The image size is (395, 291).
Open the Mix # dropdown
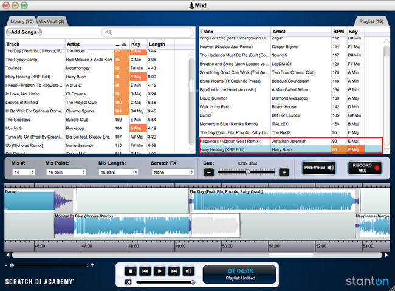tap(23, 173)
